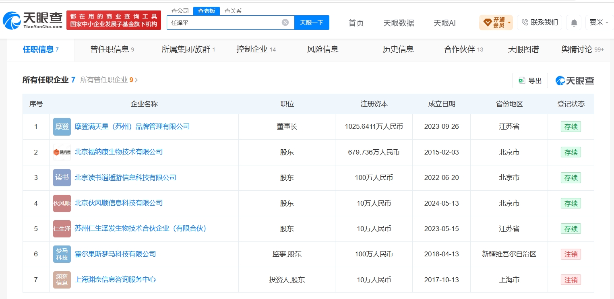
Task: Expand the 开通会员 dropdown arrow
Action: click(509, 23)
